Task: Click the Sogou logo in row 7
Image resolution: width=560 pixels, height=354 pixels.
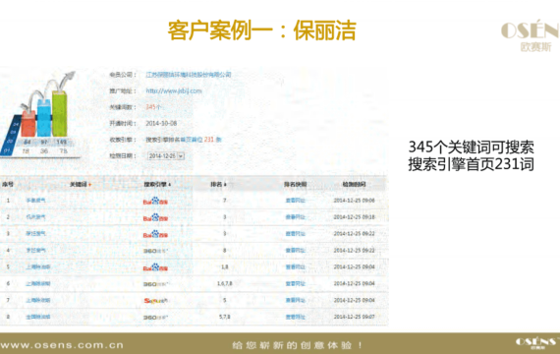Action: click(x=155, y=301)
